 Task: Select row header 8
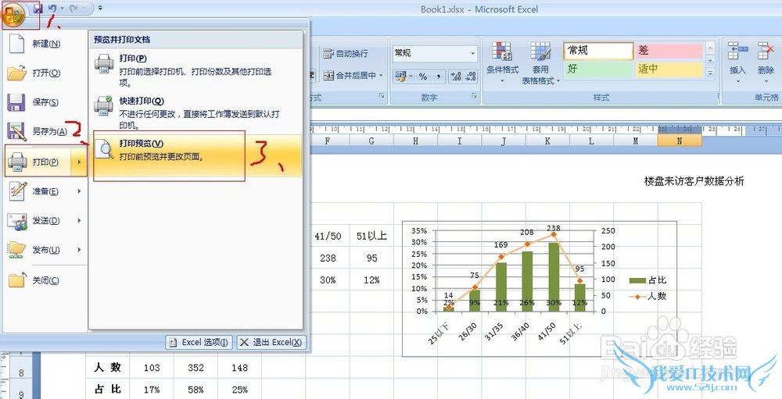[21, 372]
